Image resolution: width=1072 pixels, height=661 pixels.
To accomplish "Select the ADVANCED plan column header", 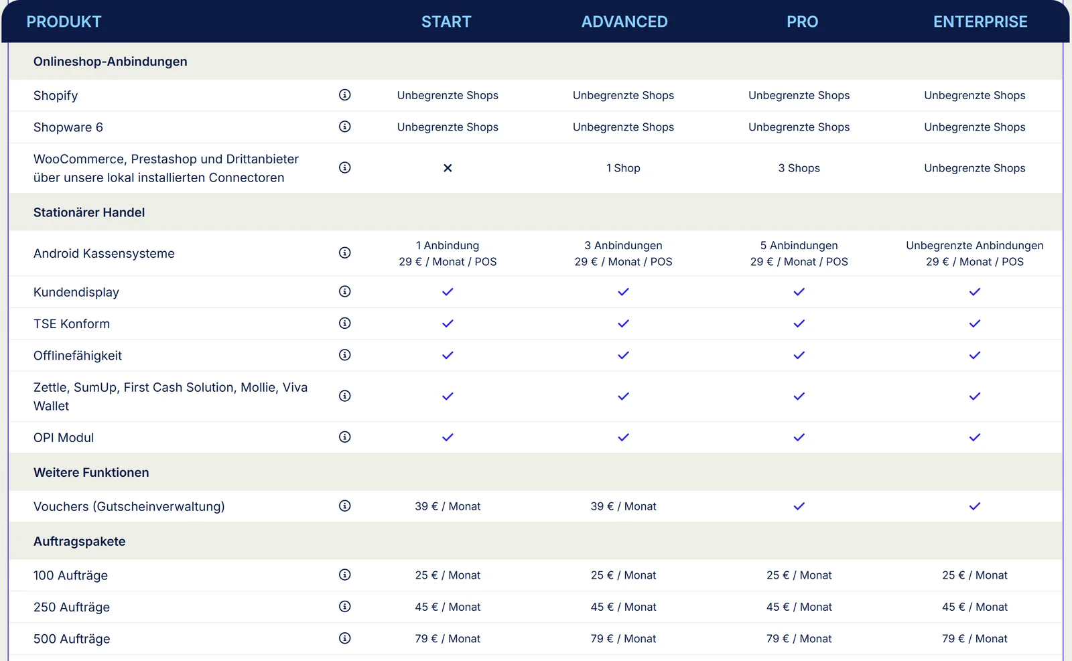I will pyautogui.click(x=624, y=22).
